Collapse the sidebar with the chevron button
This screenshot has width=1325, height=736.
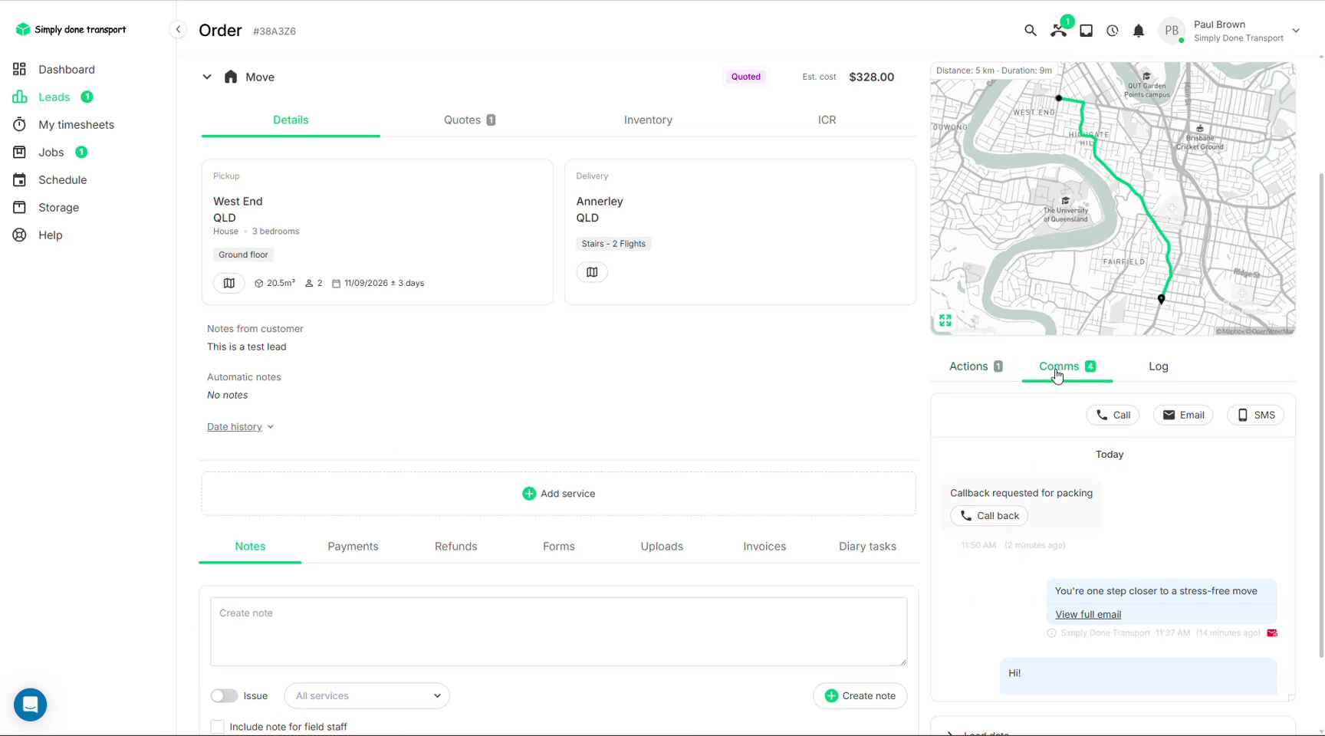click(x=178, y=30)
